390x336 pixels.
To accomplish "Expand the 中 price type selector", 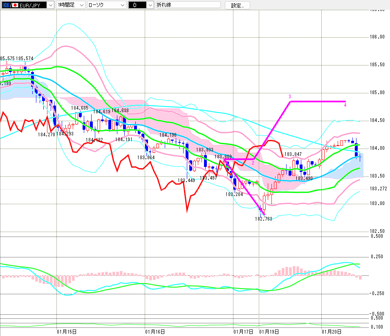I will pyautogui.click(x=150, y=5).
